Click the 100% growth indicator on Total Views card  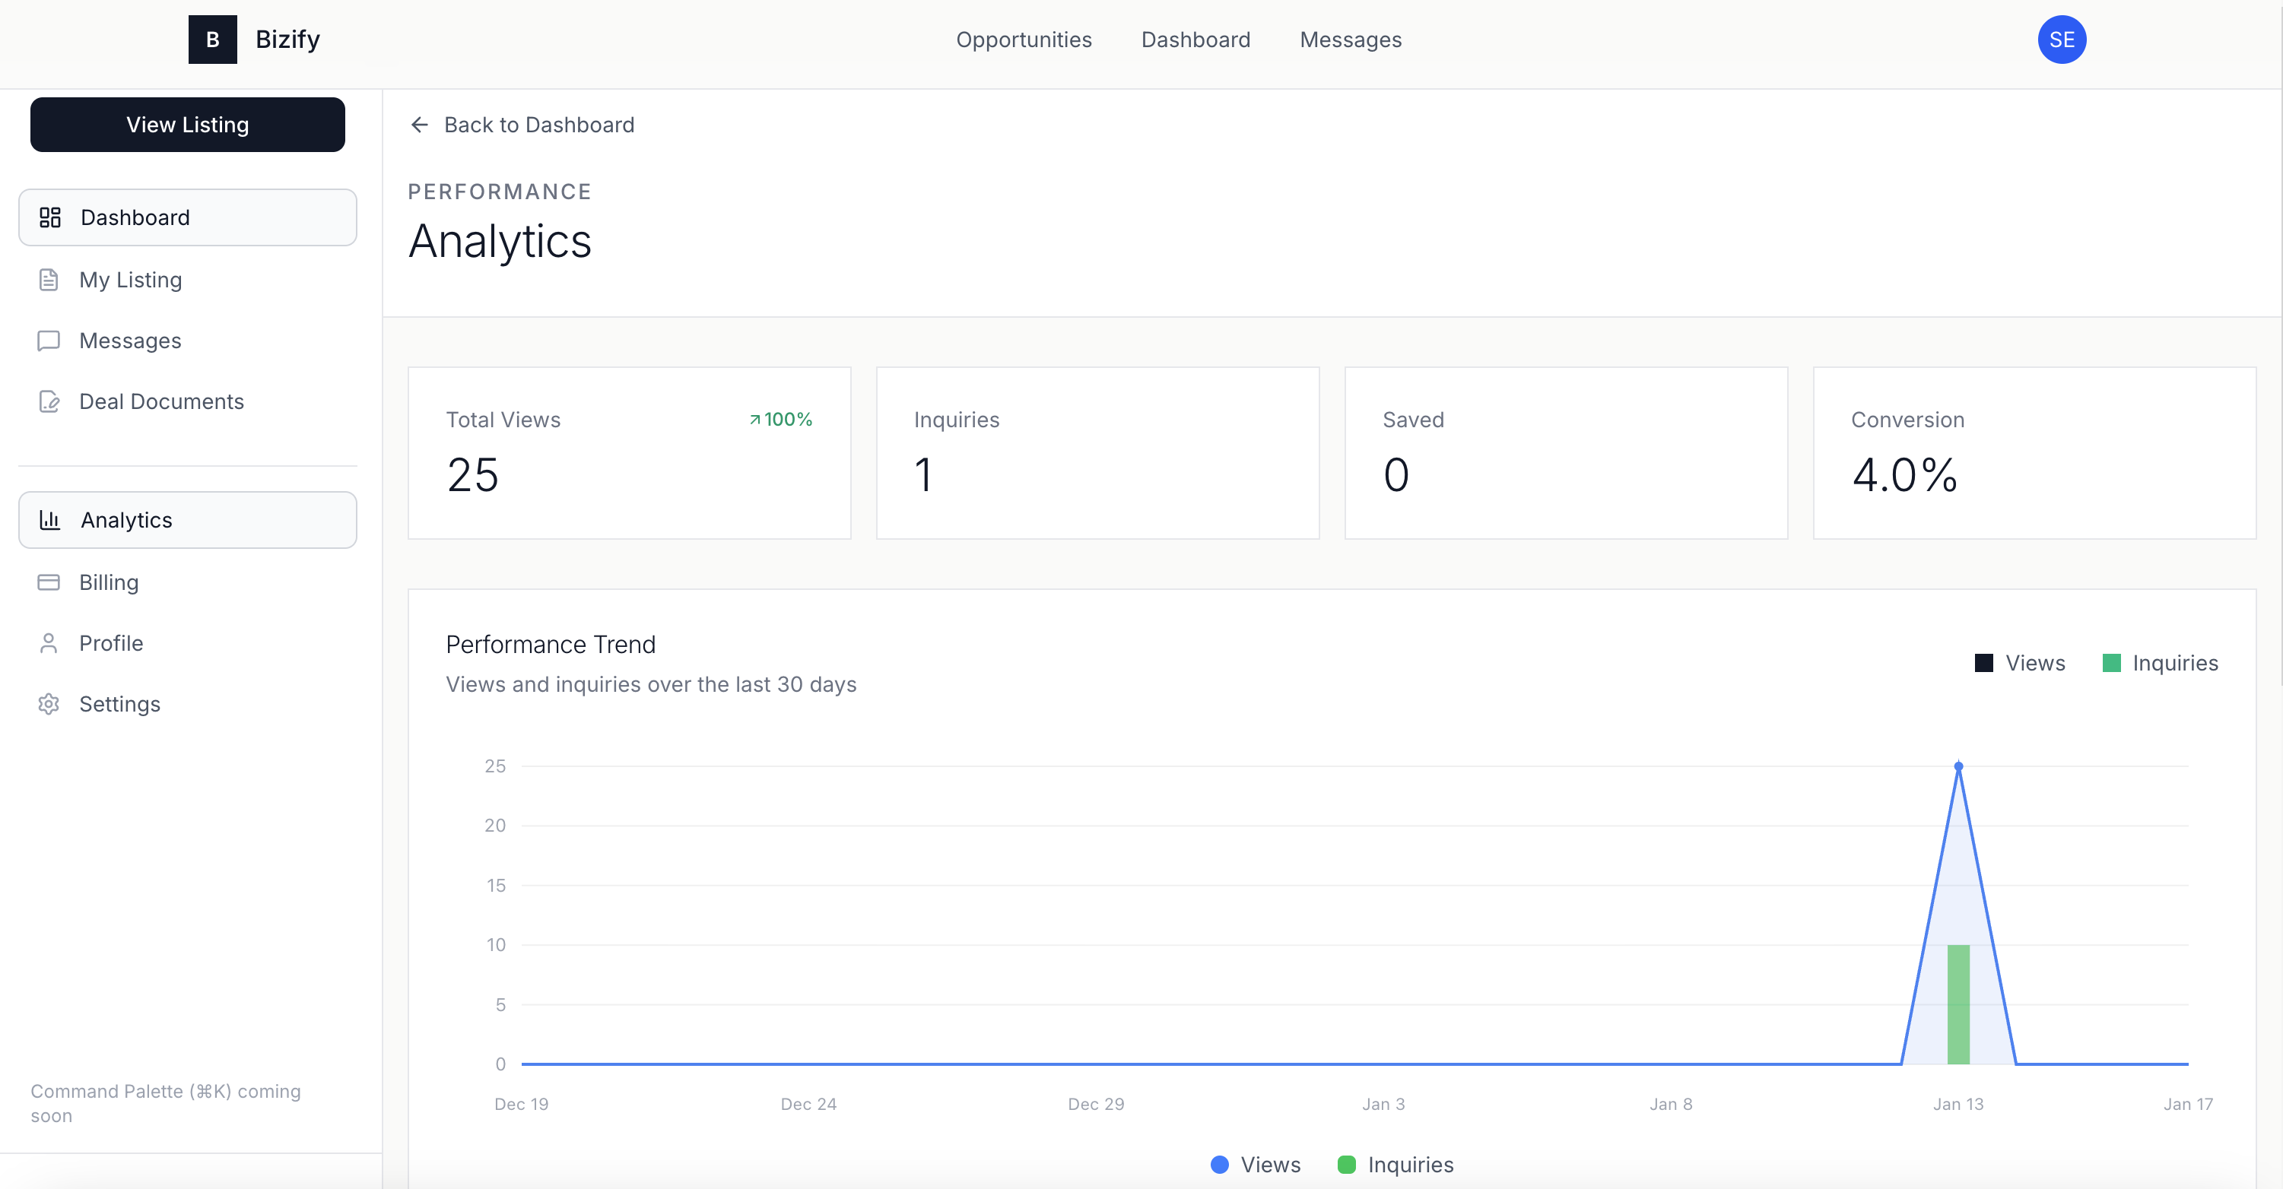[x=780, y=419]
